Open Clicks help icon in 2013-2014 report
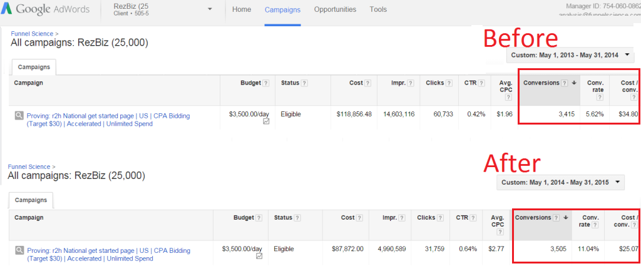 (x=449, y=83)
